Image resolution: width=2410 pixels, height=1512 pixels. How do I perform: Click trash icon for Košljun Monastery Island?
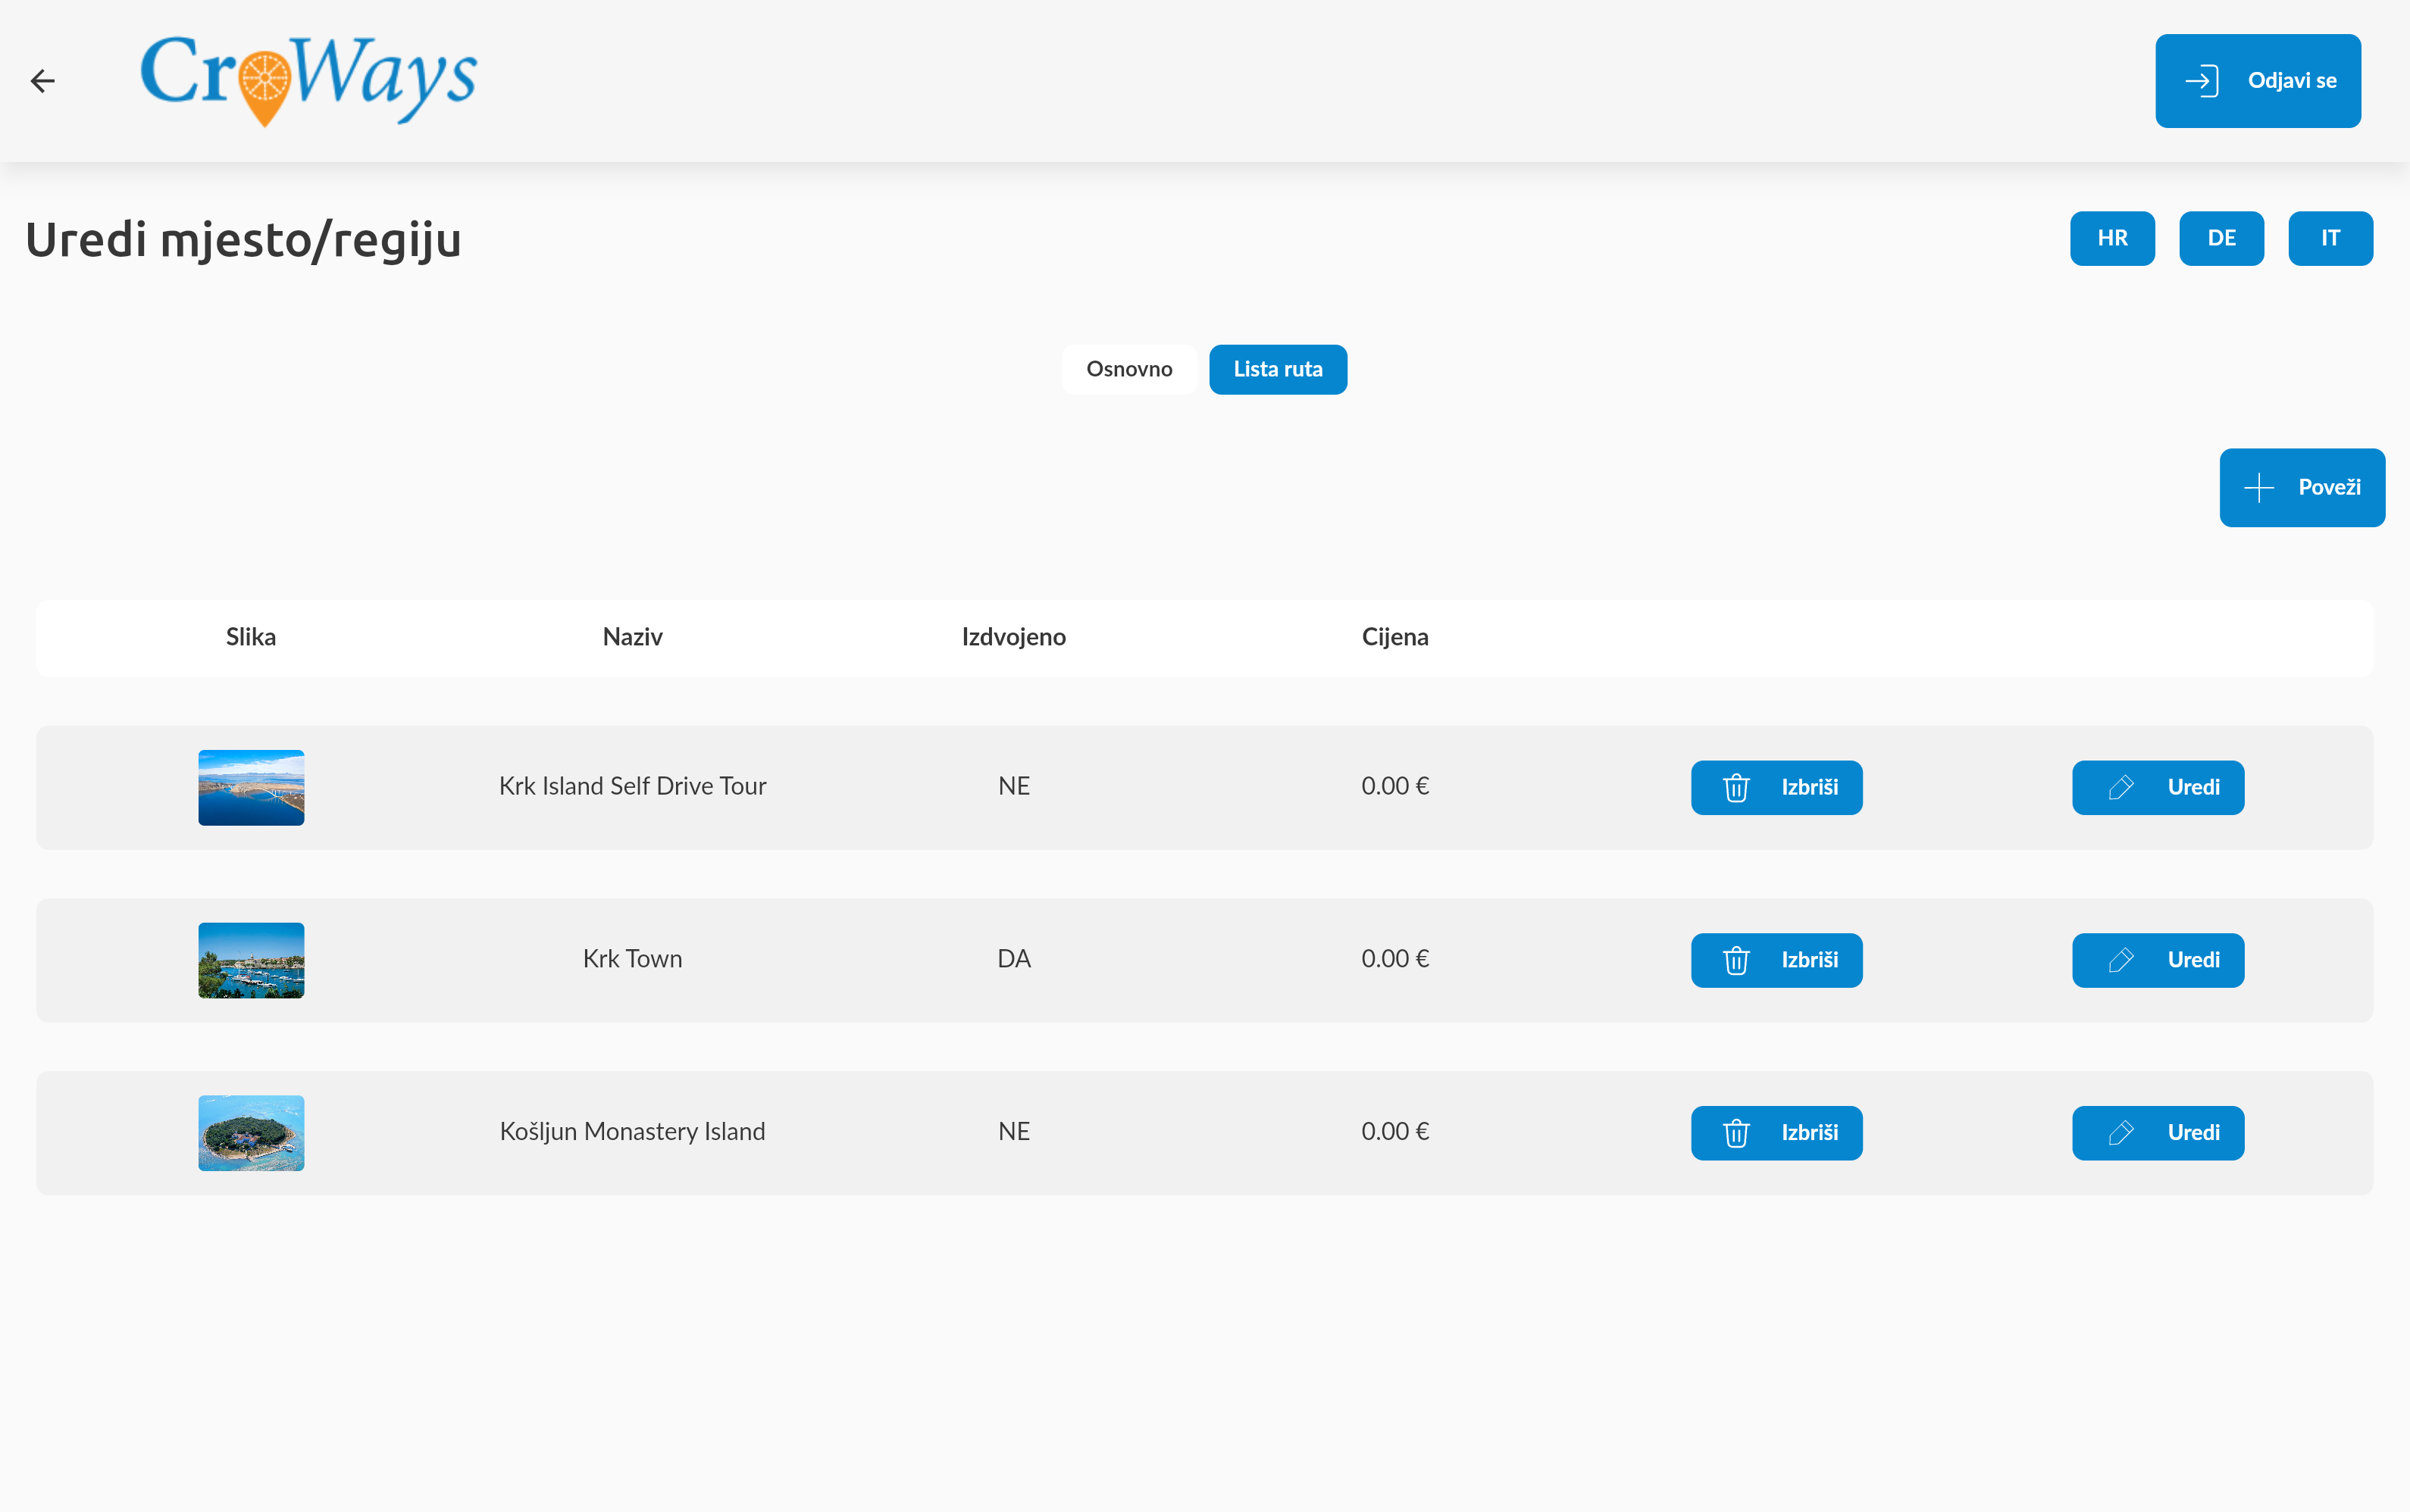[x=1736, y=1133]
